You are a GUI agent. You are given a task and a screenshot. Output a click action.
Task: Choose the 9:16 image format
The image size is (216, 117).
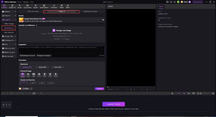[x=56, y=75]
